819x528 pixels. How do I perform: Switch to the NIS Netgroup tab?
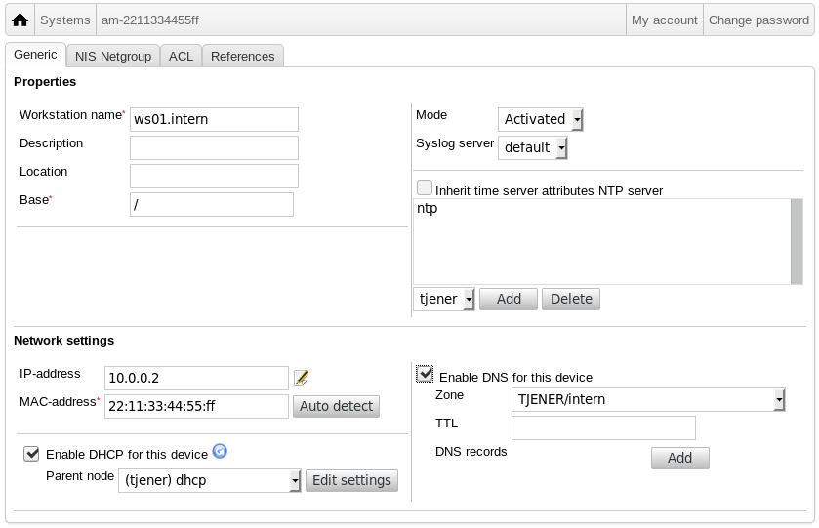113,56
